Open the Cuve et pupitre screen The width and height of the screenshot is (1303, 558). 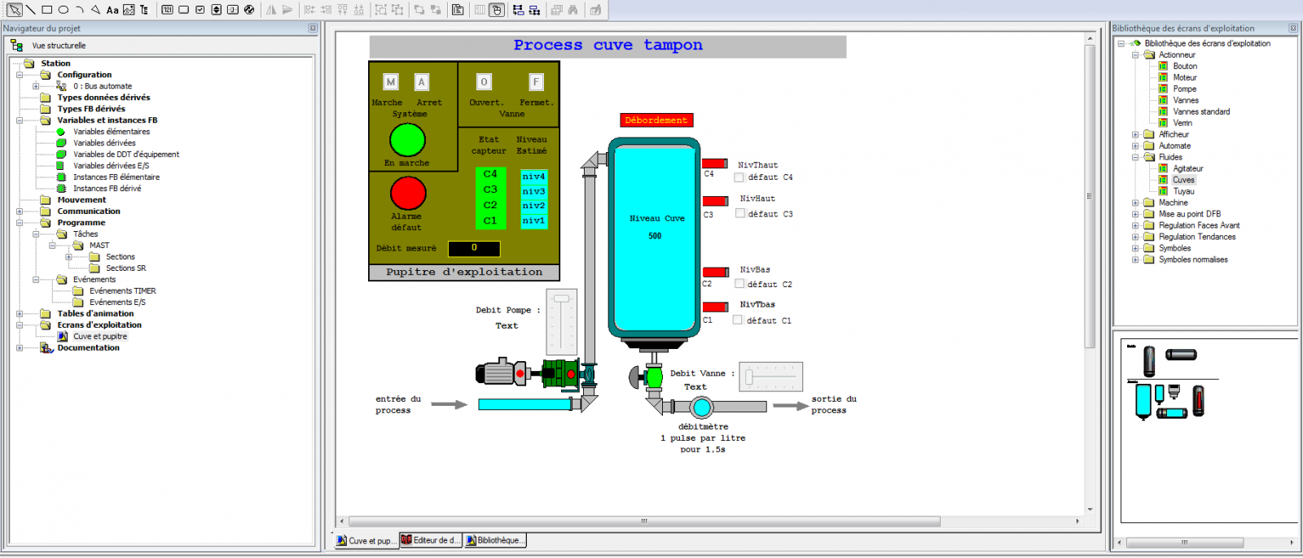coord(100,336)
